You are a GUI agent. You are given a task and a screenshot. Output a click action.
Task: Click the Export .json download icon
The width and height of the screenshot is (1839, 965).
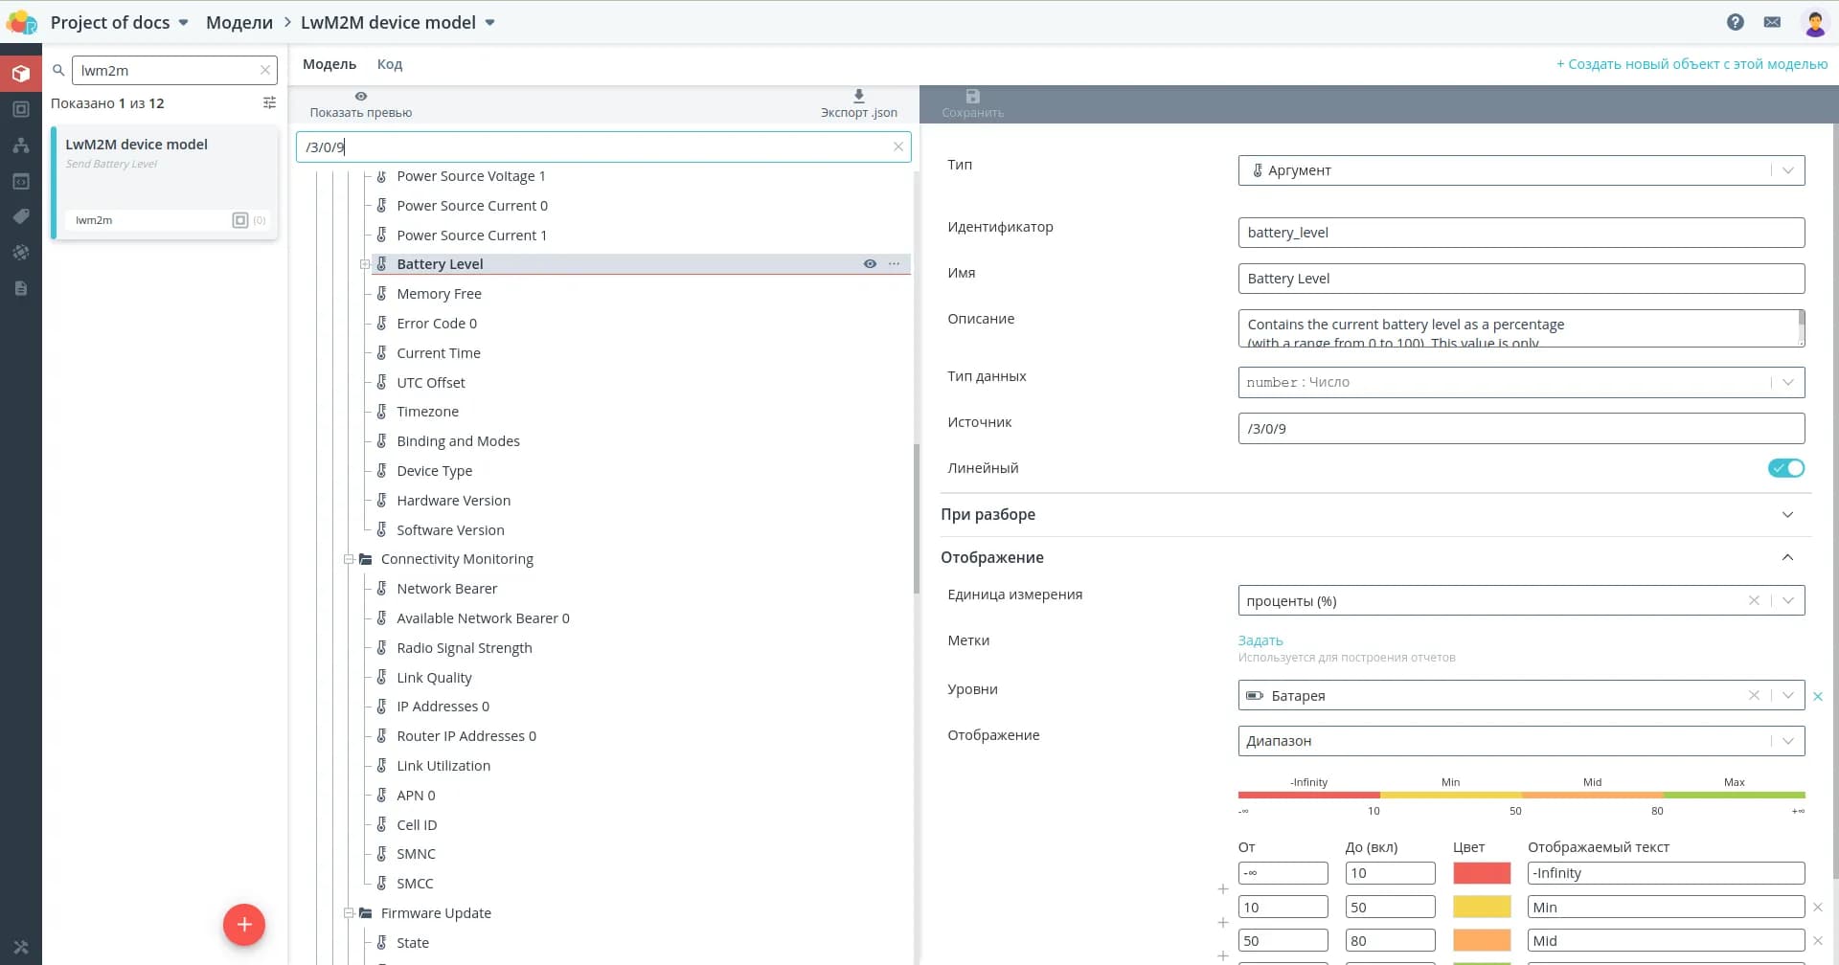[x=858, y=96]
